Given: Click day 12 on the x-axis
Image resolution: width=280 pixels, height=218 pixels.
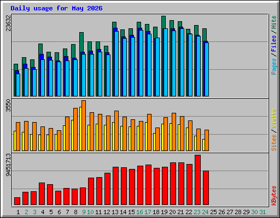Looking at the screenshot, I should click(x=107, y=212).
